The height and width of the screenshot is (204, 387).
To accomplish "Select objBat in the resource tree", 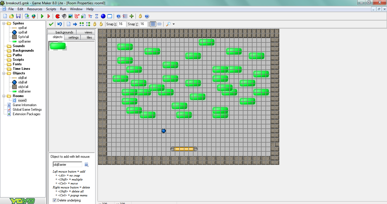I will [x=22, y=78].
